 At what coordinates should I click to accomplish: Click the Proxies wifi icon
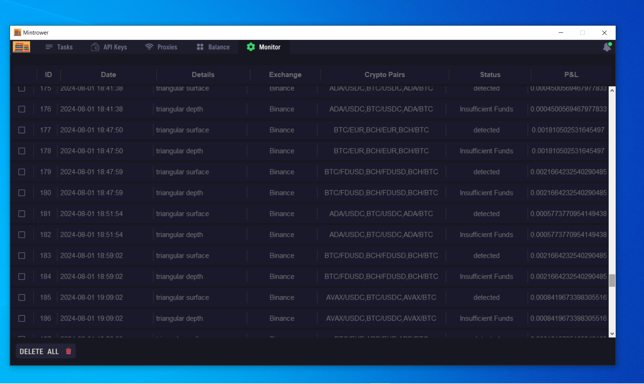[x=149, y=47]
